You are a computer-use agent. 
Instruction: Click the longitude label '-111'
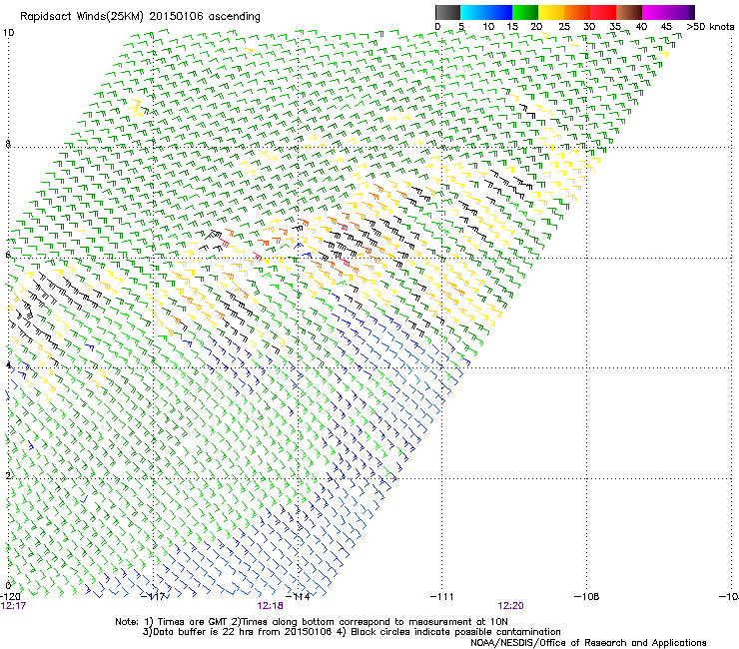coord(441,597)
